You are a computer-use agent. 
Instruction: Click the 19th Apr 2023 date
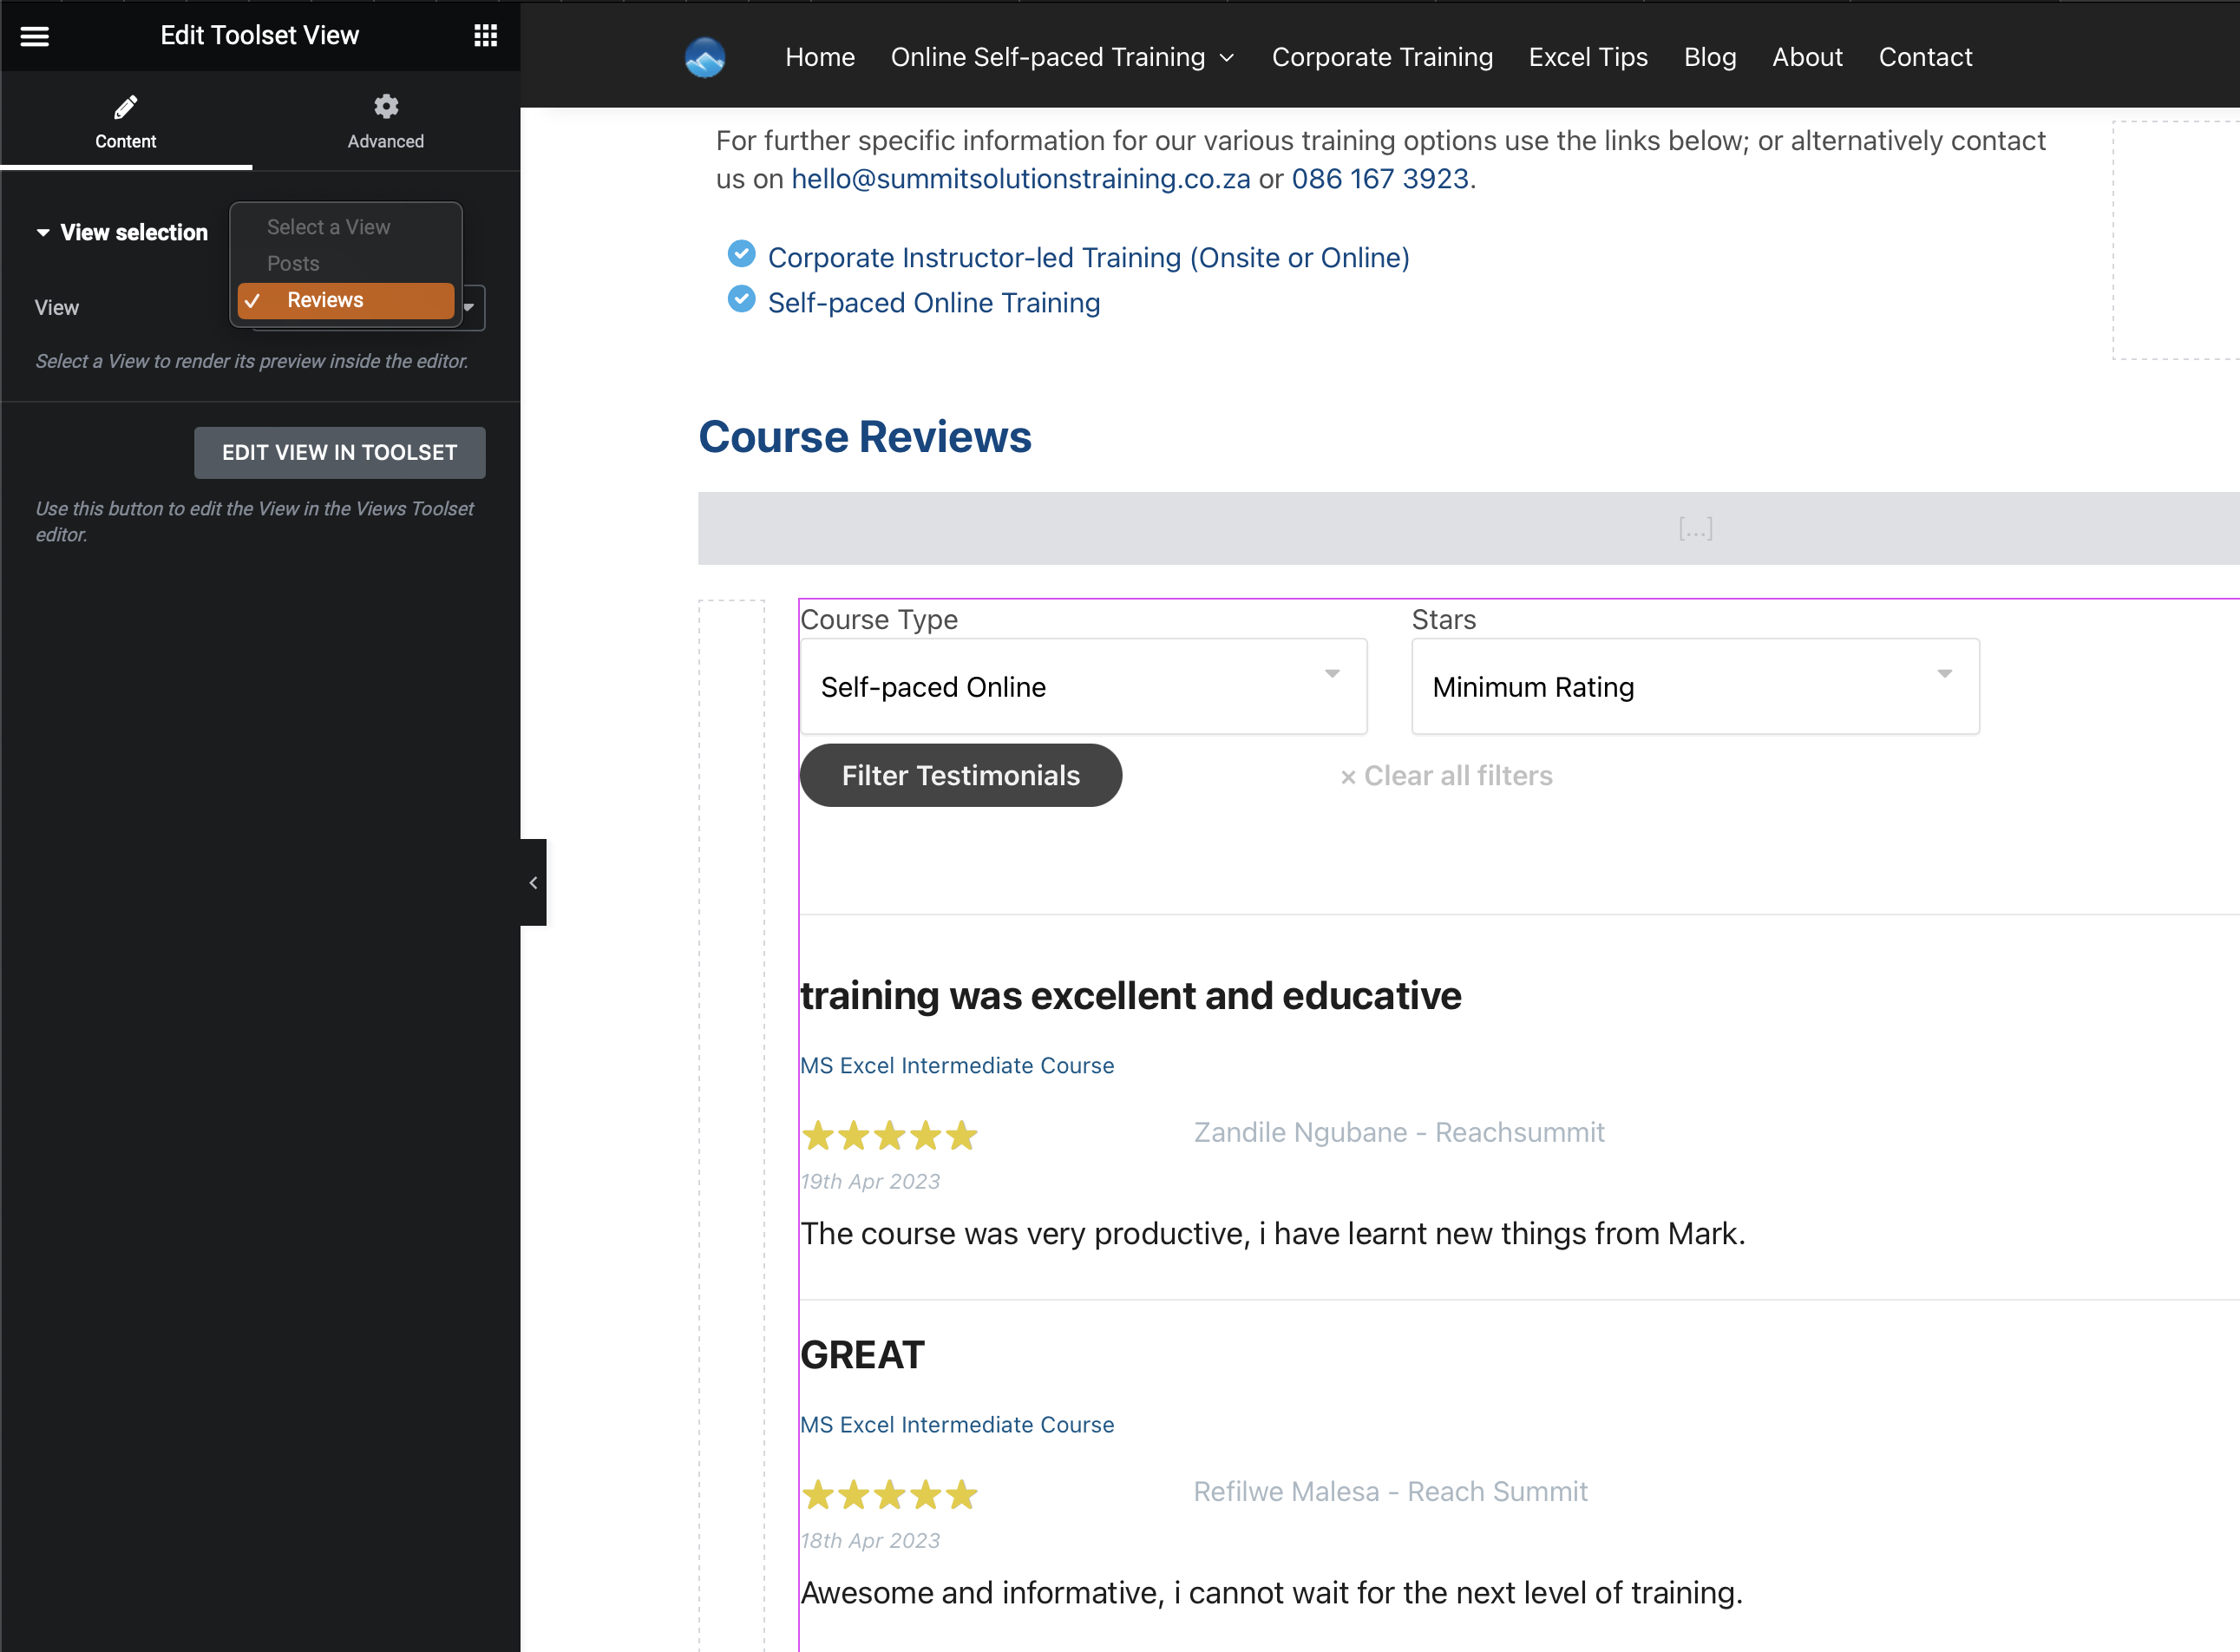tap(870, 1181)
